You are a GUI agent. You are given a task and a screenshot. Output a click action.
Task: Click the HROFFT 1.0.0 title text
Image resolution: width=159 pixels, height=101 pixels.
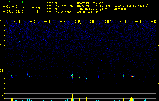tap(20, 2)
